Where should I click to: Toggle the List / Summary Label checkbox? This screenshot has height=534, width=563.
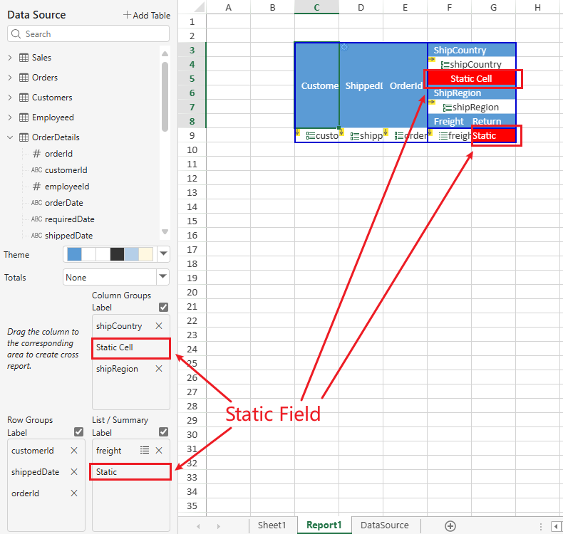(x=163, y=432)
